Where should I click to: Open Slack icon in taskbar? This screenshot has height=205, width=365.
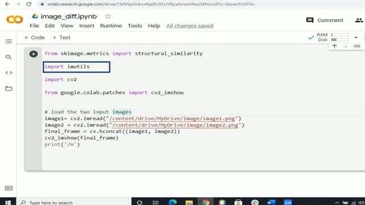click(255, 203)
